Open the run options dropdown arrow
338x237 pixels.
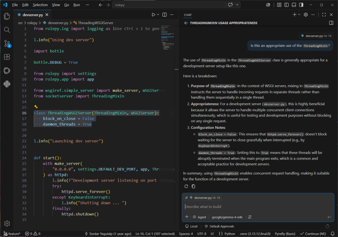pos(158,15)
